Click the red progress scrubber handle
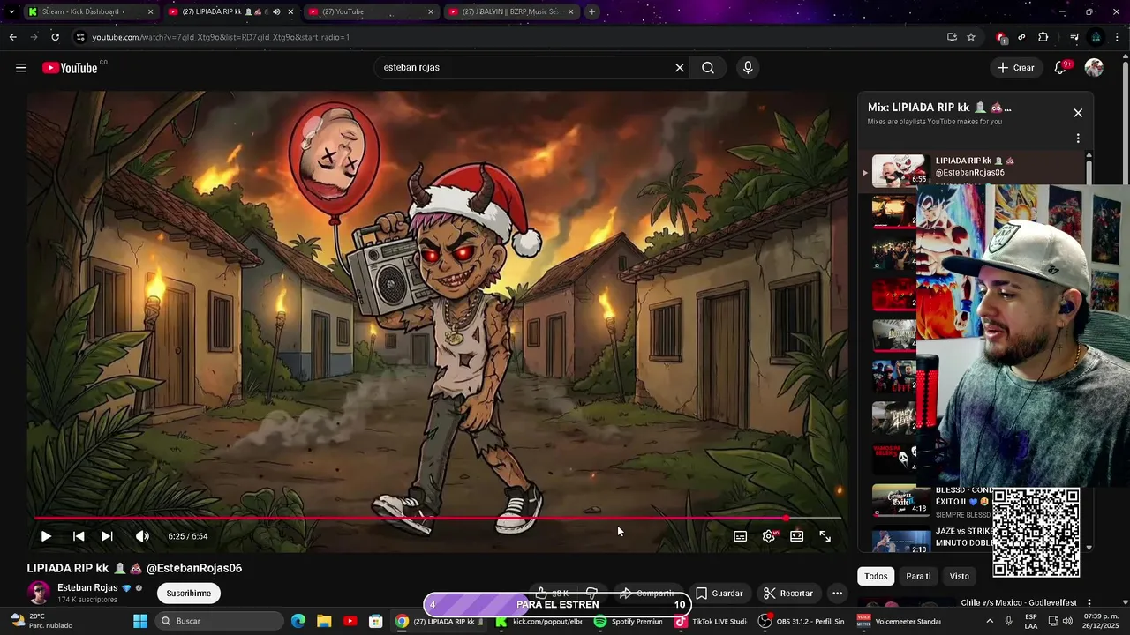1130x635 pixels. coord(786,519)
